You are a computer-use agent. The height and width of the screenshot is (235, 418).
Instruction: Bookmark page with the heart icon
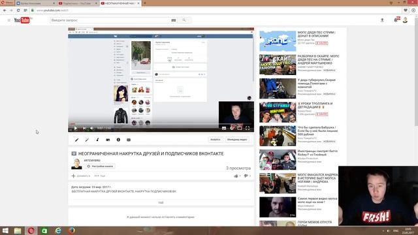click(x=406, y=10)
